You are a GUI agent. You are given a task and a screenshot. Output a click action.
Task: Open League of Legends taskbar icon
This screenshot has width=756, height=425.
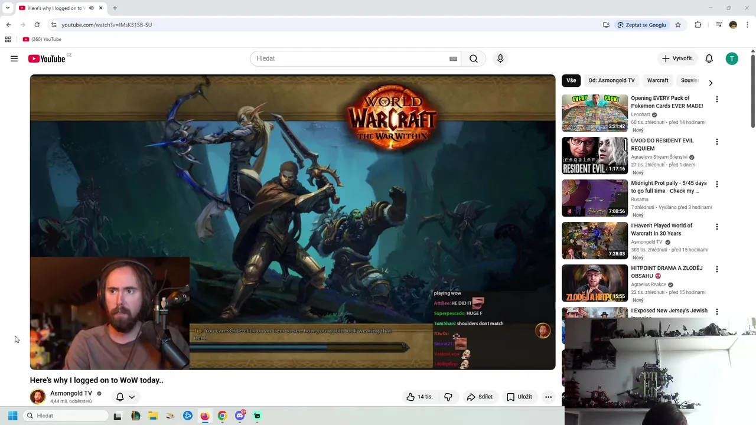click(x=135, y=416)
